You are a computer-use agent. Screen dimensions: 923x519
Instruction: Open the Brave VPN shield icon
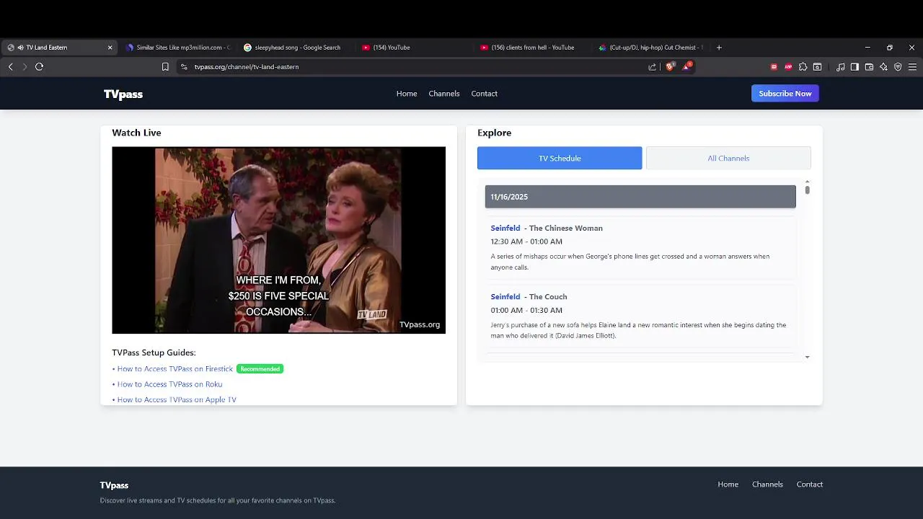898,66
